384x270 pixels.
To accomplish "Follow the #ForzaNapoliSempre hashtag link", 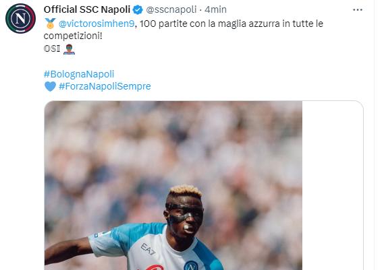I will (105, 86).
